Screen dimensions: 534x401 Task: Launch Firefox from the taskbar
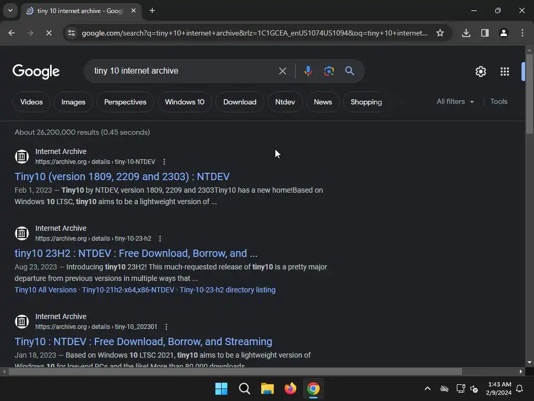(290, 388)
